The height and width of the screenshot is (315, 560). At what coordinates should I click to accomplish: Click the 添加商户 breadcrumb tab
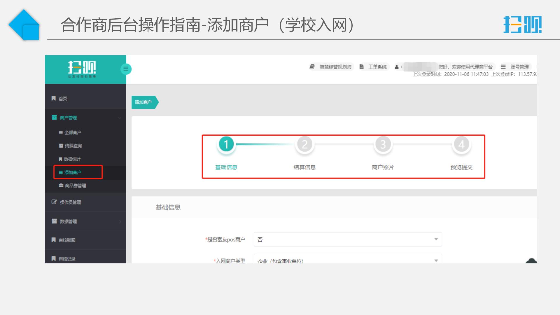[x=145, y=102]
